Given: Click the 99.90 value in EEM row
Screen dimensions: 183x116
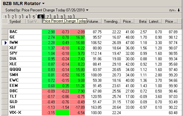Looking at the screenshot, I should coord(173,86).
